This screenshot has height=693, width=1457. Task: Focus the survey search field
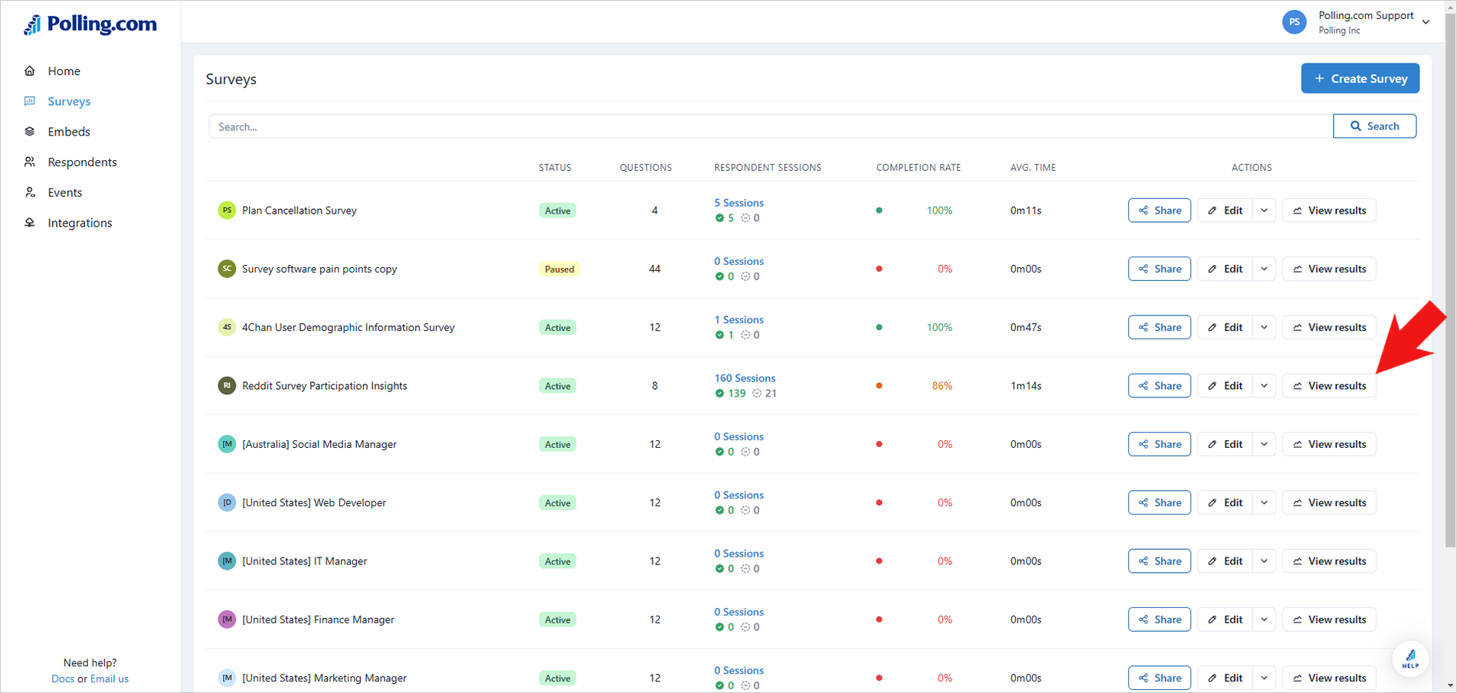(771, 126)
